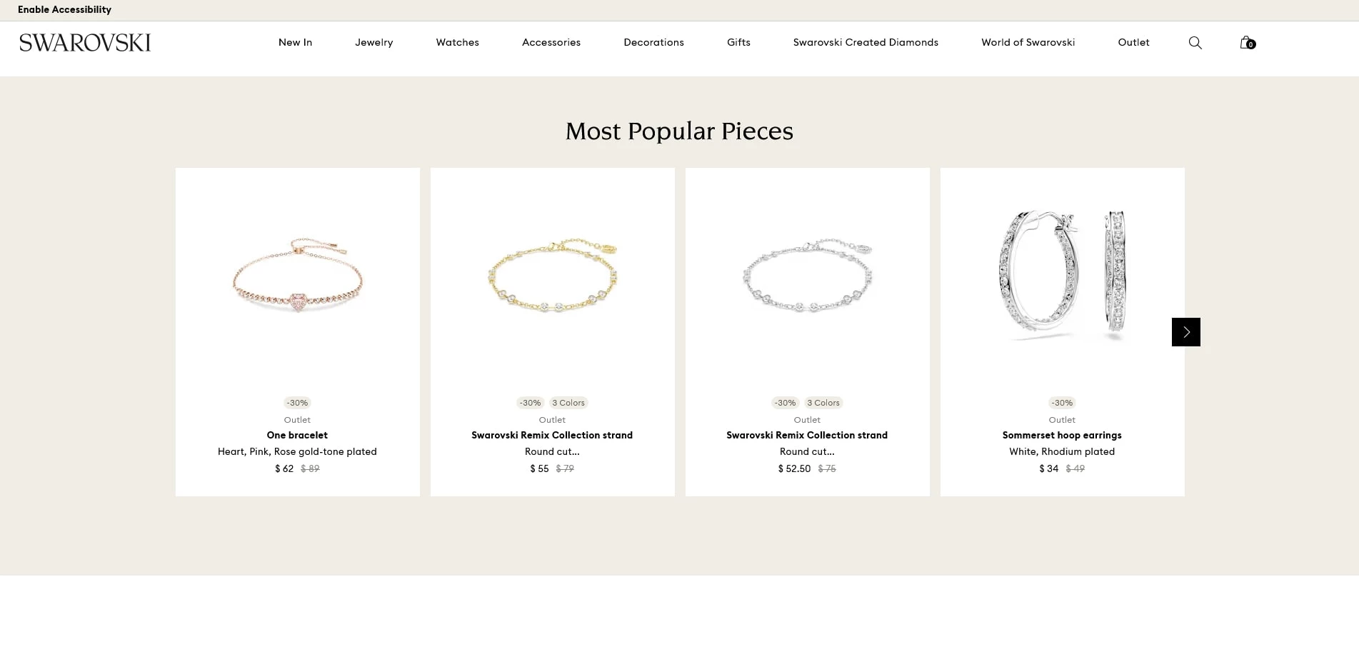Click the Swarovski logo to return home
The height and width of the screenshot is (662, 1359).
[84, 42]
